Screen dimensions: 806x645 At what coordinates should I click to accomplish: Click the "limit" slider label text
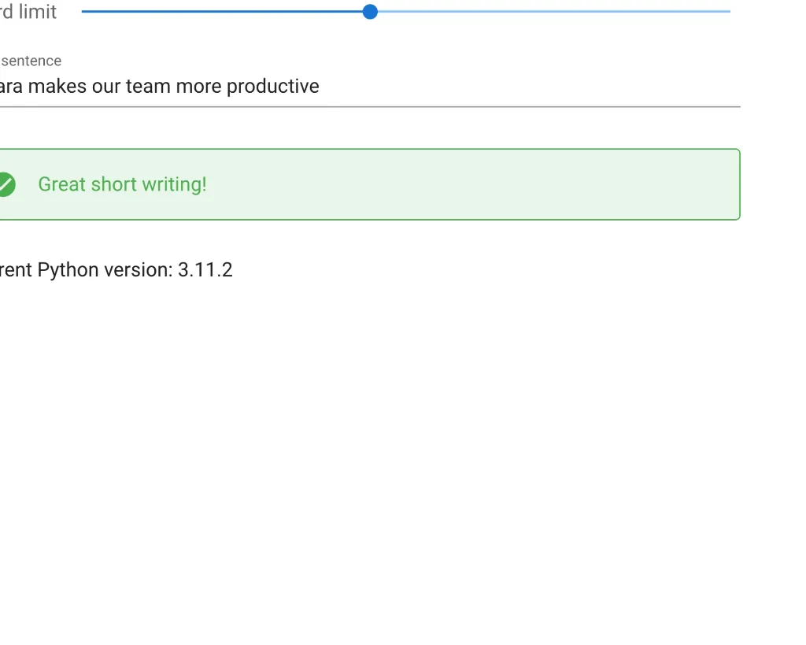click(38, 12)
